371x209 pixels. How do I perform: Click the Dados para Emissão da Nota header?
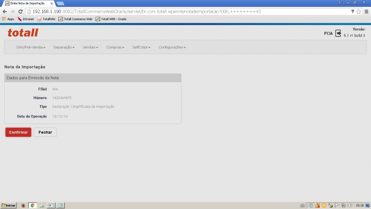click(93, 78)
